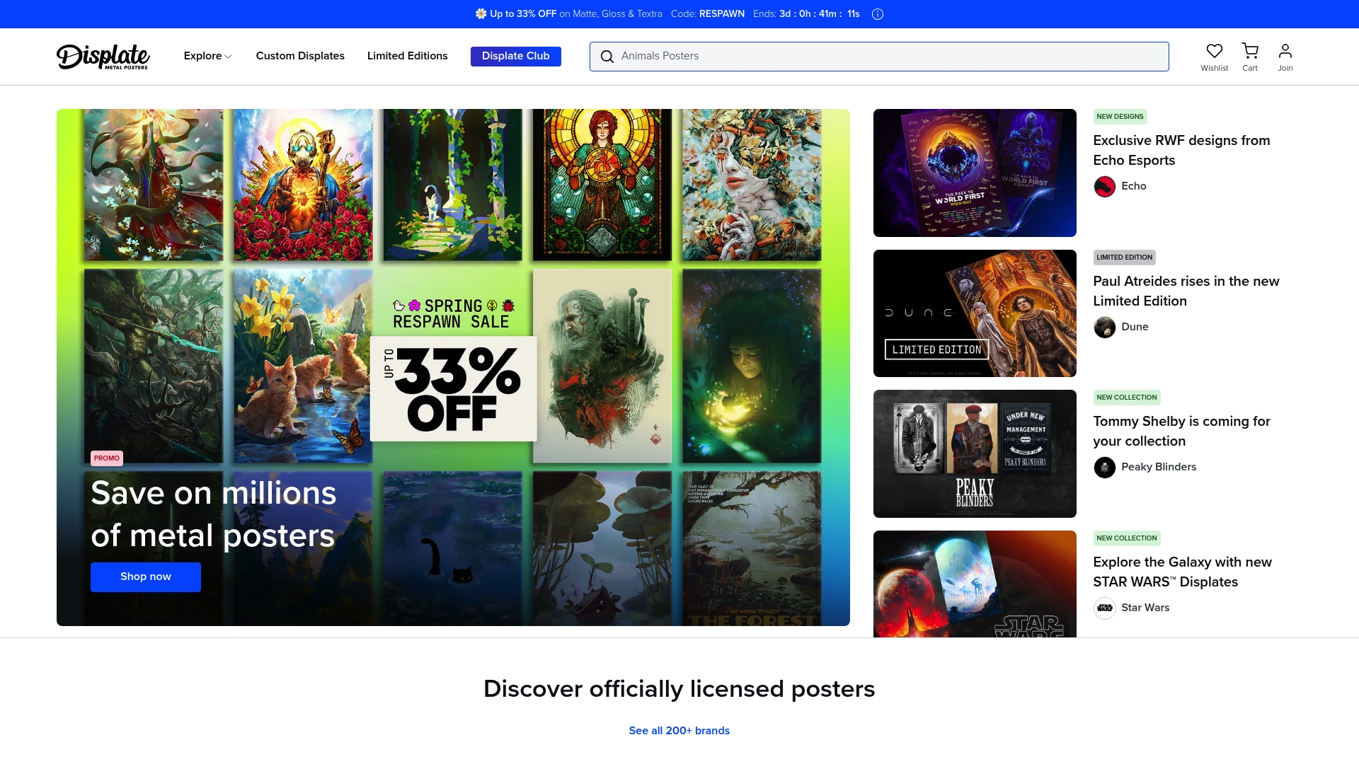Open Displate Club

(516, 57)
